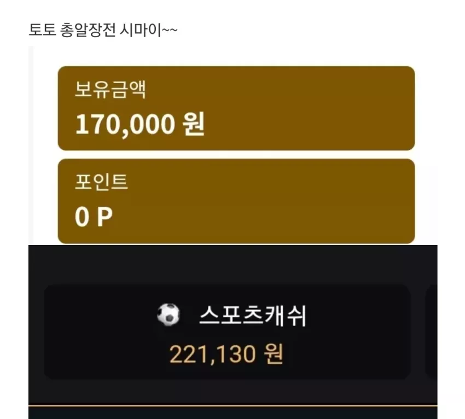Screen dimensions: 465x419
Task: Click the orange divider line below cards
Action: [x=233, y=405]
